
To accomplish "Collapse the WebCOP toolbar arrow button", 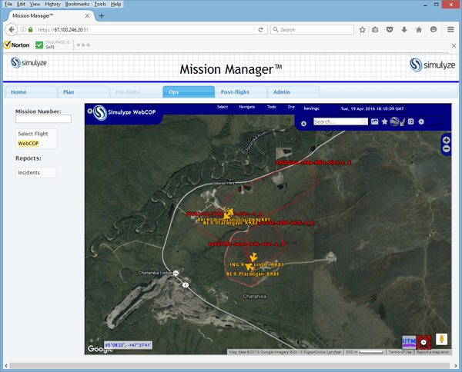I will 304,124.
